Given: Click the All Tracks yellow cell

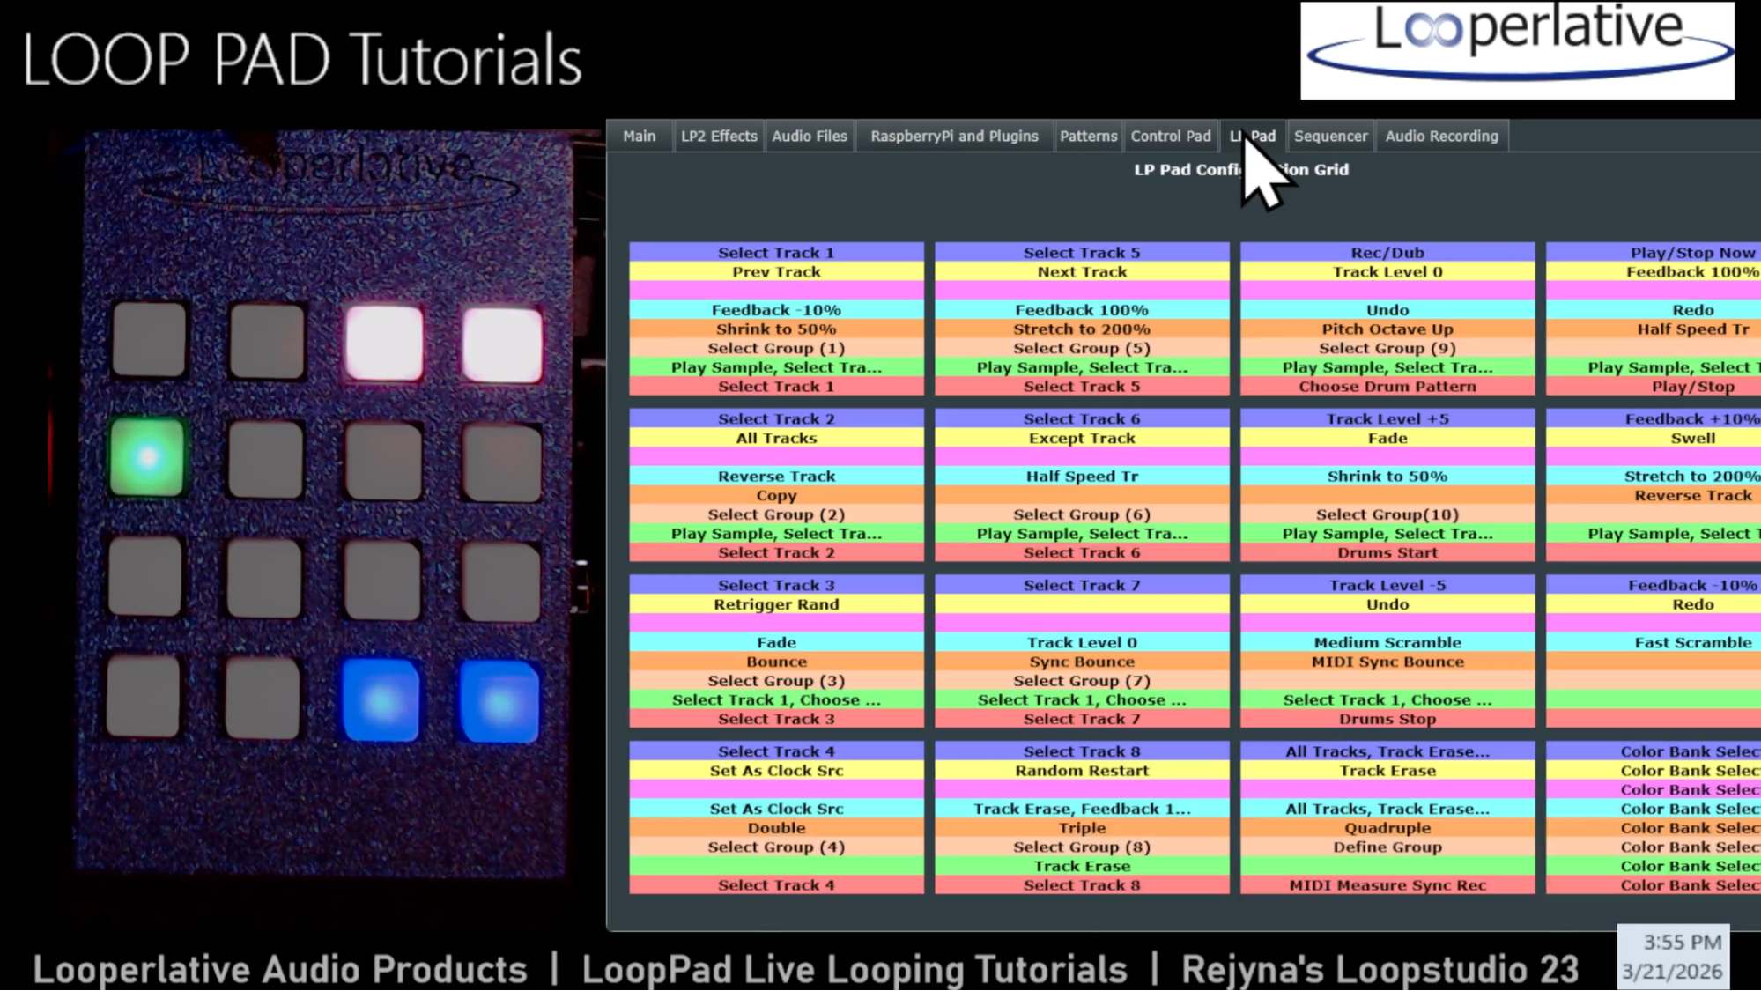Looking at the screenshot, I should 776,439.
